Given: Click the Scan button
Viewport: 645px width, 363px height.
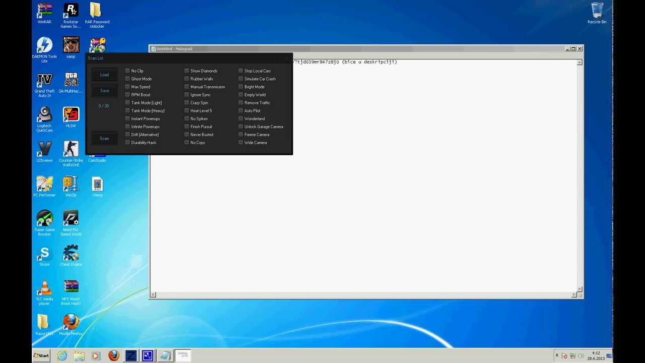Looking at the screenshot, I should tap(104, 138).
